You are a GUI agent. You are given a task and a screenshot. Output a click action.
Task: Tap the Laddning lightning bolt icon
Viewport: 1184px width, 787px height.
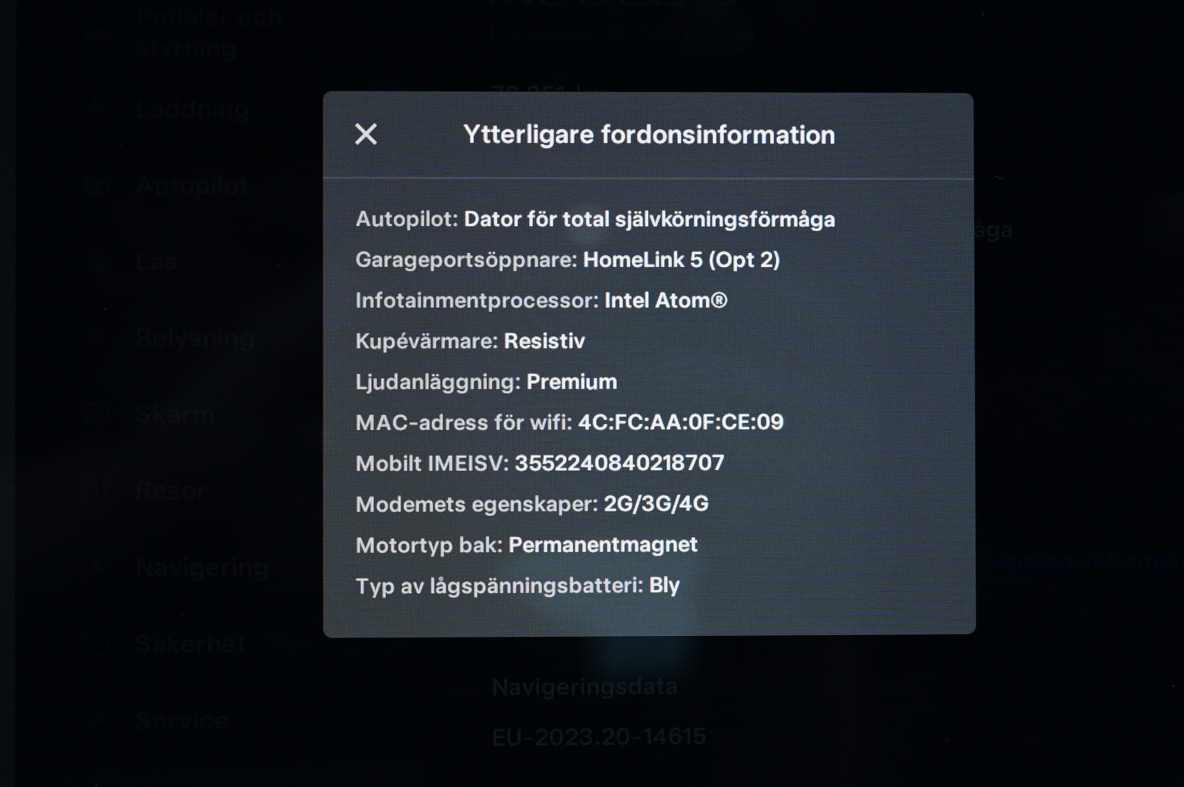pos(98,109)
